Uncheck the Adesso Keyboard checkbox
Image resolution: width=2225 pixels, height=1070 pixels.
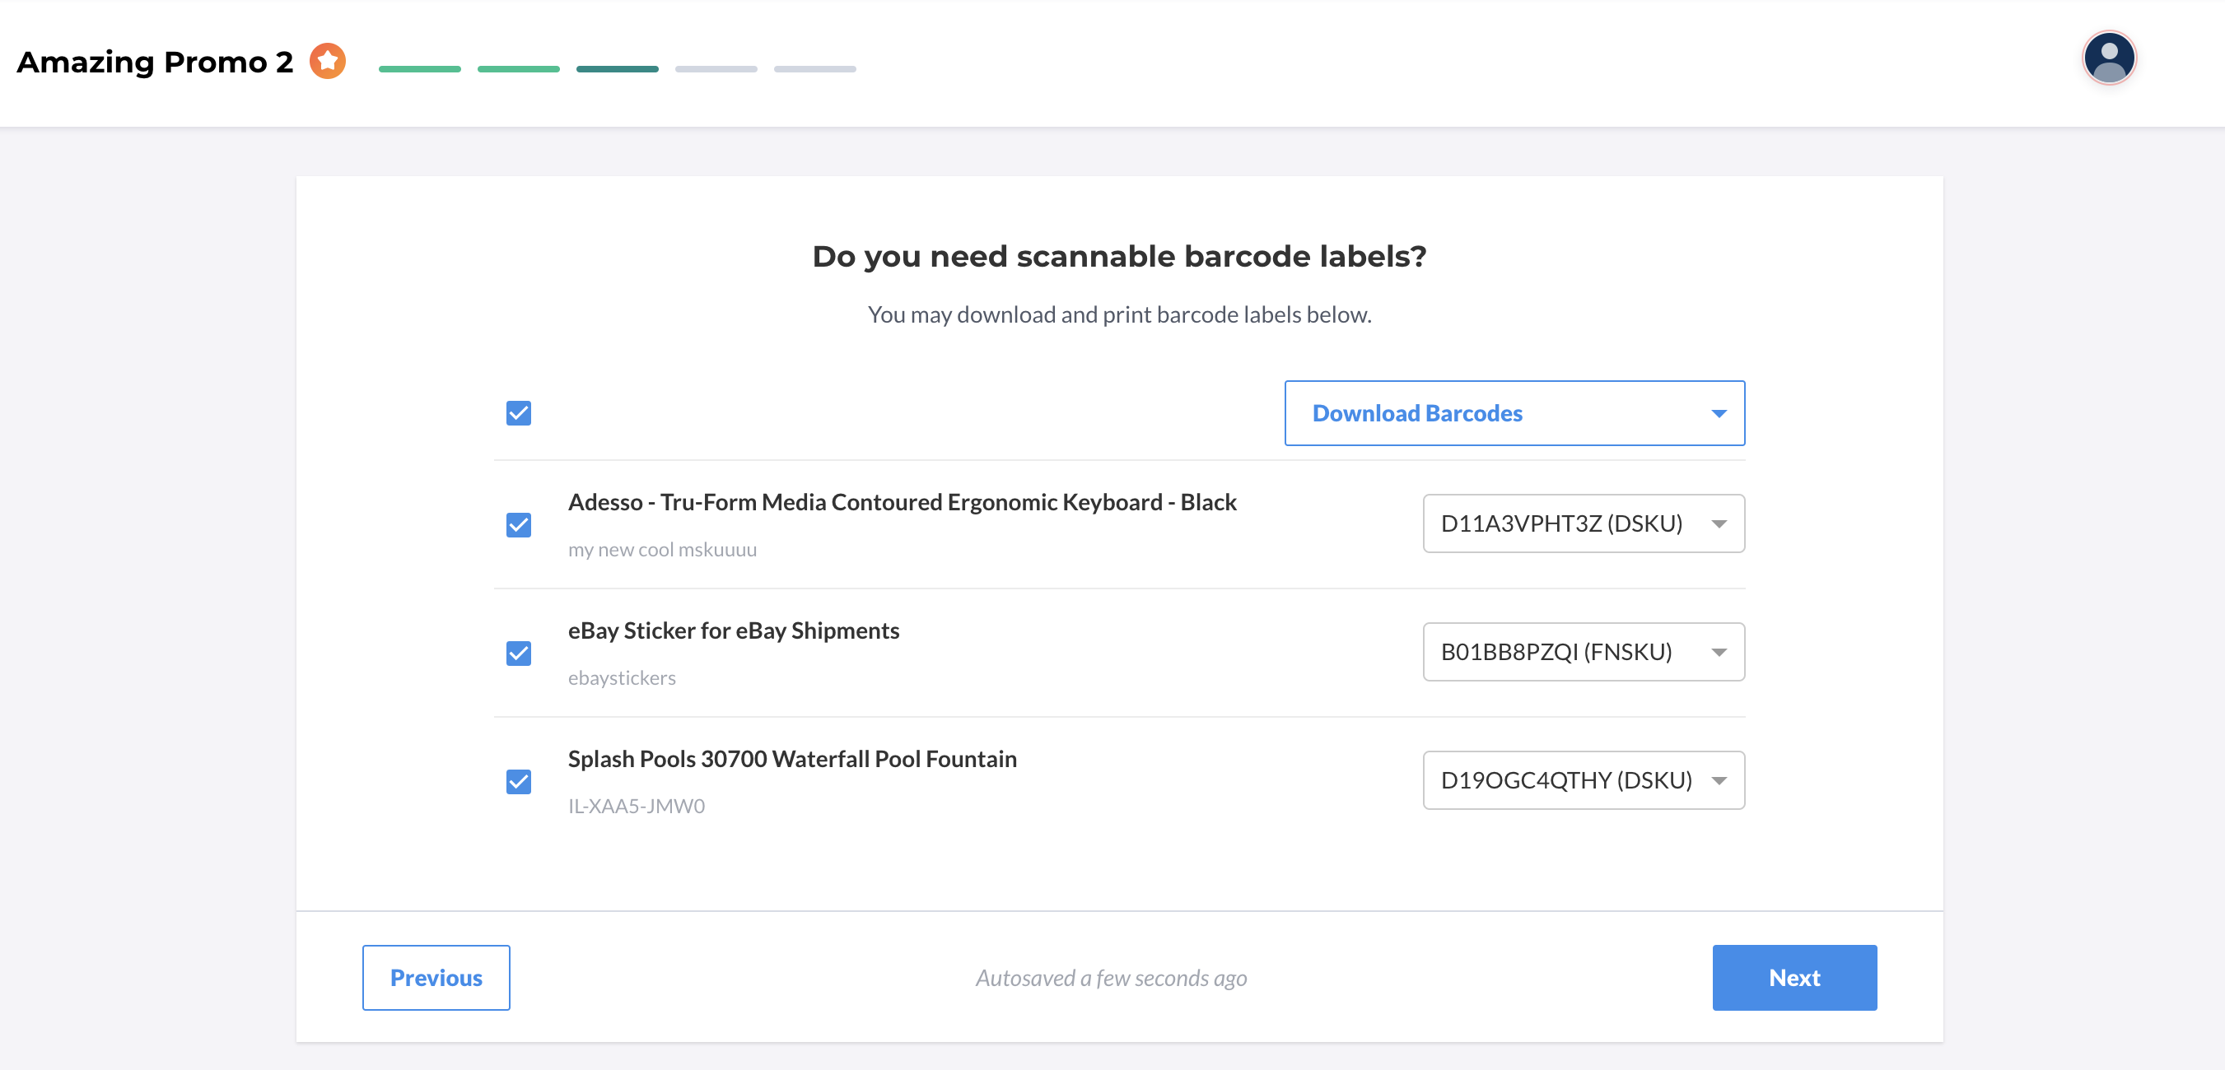point(518,524)
